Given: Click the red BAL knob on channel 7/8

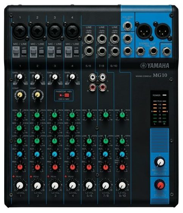Looking at the screenshot, I should [x=106, y=167].
